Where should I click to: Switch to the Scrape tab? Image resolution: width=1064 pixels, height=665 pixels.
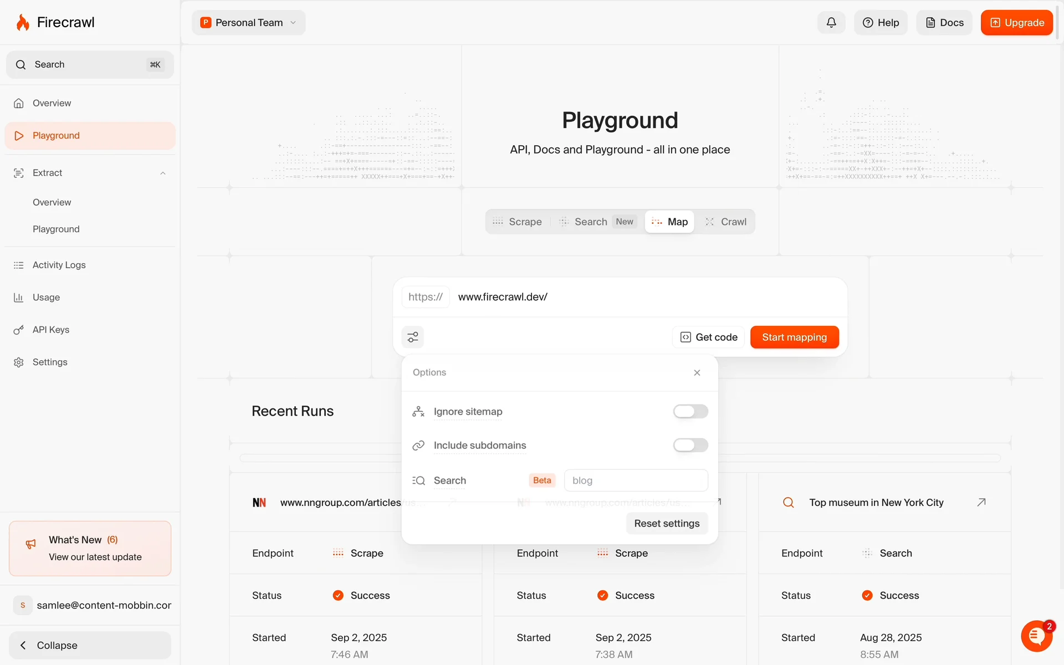pyautogui.click(x=518, y=222)
